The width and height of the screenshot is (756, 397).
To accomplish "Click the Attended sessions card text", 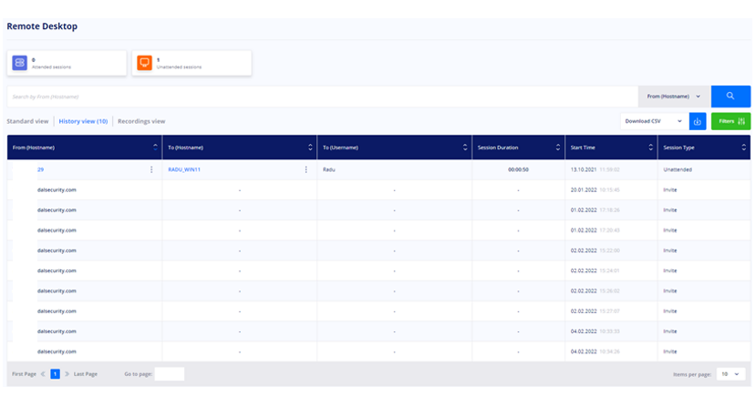I will pyautogui.click(x=51, y=66).
